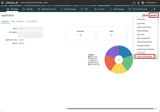This screenshot has height=112, width=160.
Task: Click the Description text area
Action: point(30,34)
